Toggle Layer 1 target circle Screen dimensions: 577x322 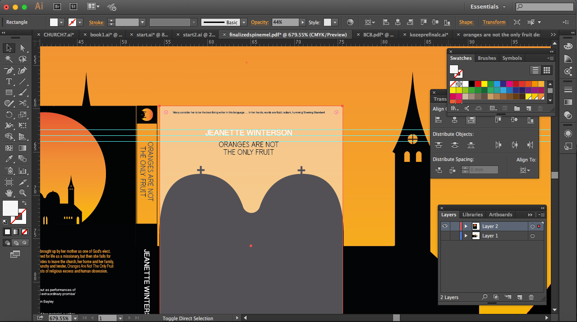532,236
